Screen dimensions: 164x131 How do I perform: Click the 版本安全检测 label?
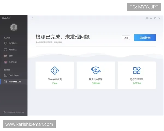96,79
